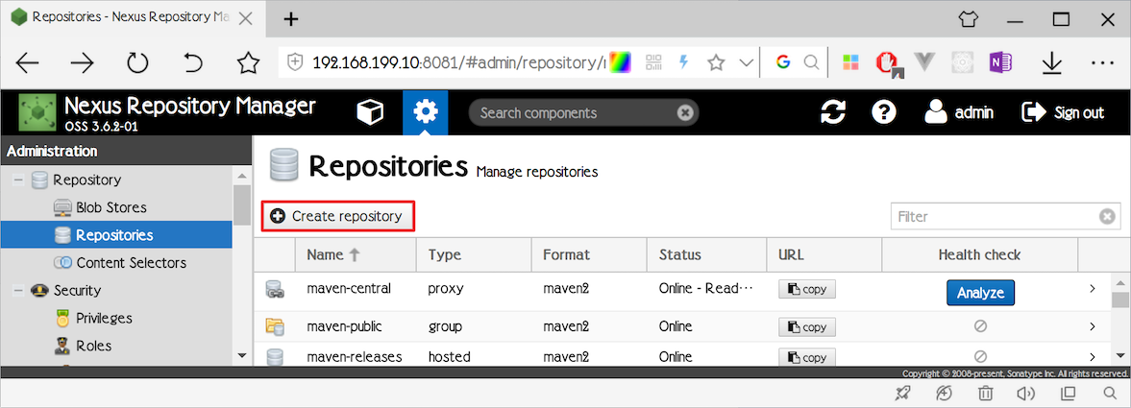Click the Nexus Repository Manager logo
The image size is (1131, 408).
point(37,112)
